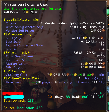The height and width of the screenshot is (112, 109).
Task: Click the silver coin icon after 76
Action: coord(36,12)
